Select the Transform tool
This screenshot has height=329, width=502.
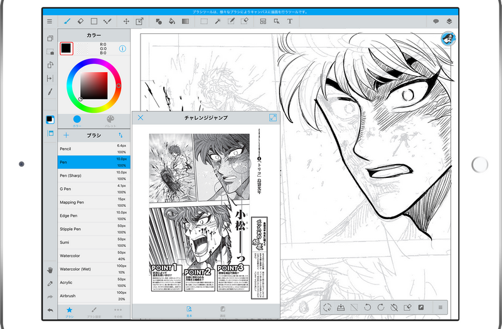point(139,21)
